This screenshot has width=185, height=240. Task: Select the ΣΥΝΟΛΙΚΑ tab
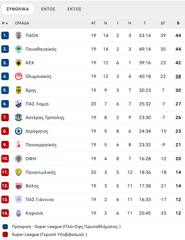[18, 9]
